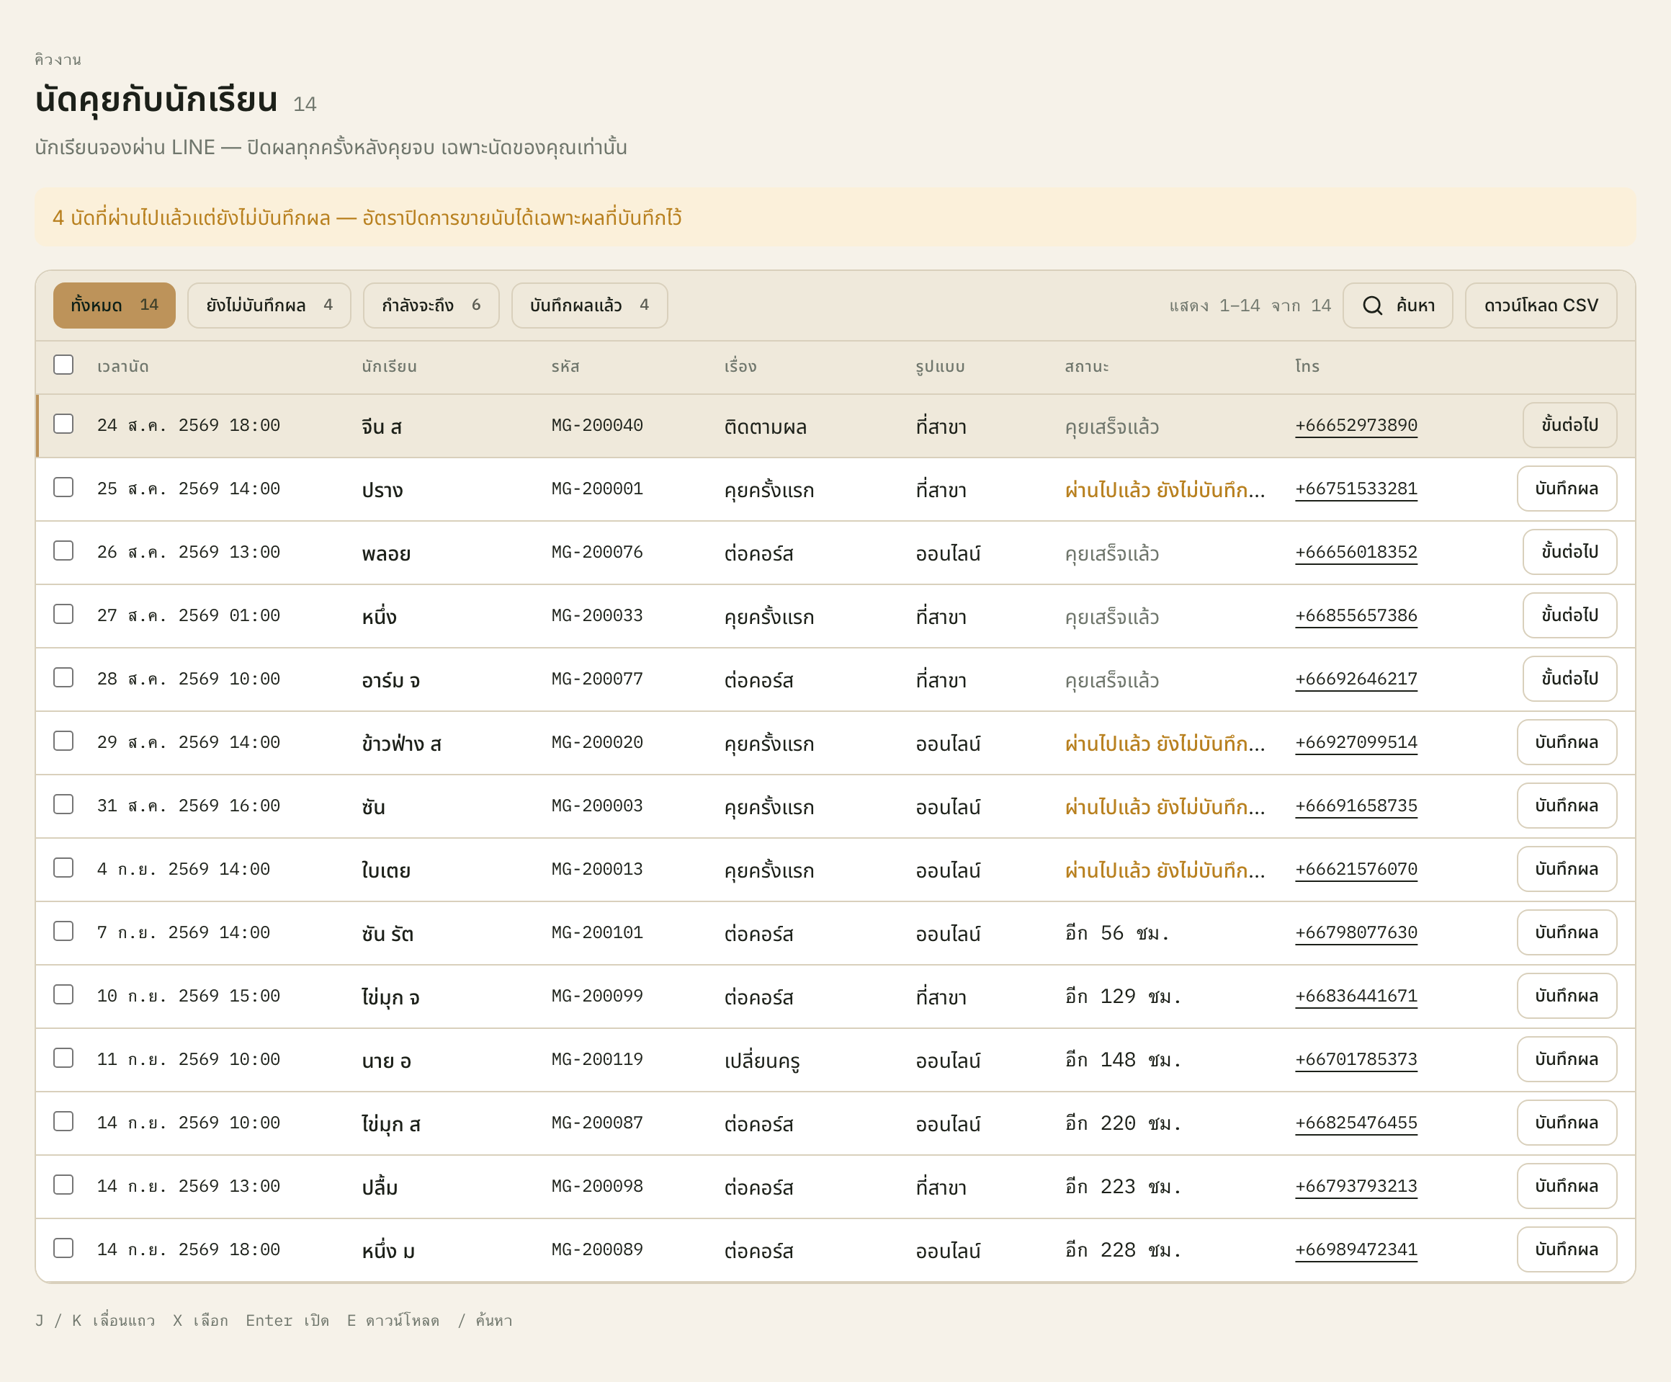
Task: Open phone link +66927099514
Action: [x=1356, y=742]
